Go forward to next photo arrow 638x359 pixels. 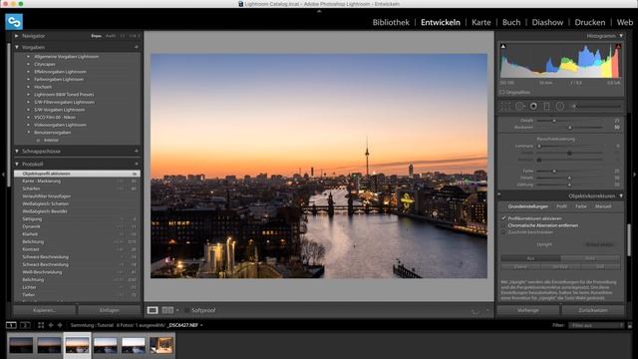pos(60,325)
